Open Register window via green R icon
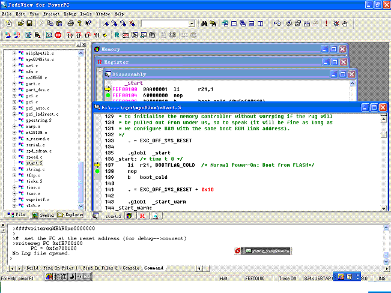 pyautogui.click(x=117, y=35)
